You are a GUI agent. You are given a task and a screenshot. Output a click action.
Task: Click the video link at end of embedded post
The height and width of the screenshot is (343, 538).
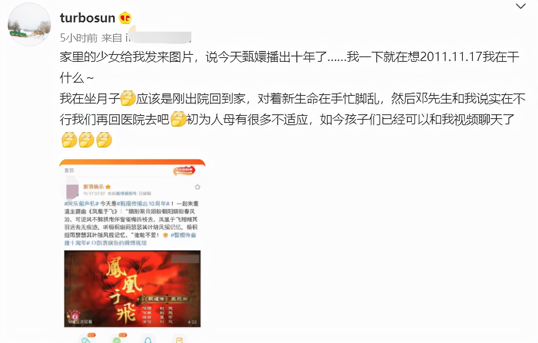[119, 243]
